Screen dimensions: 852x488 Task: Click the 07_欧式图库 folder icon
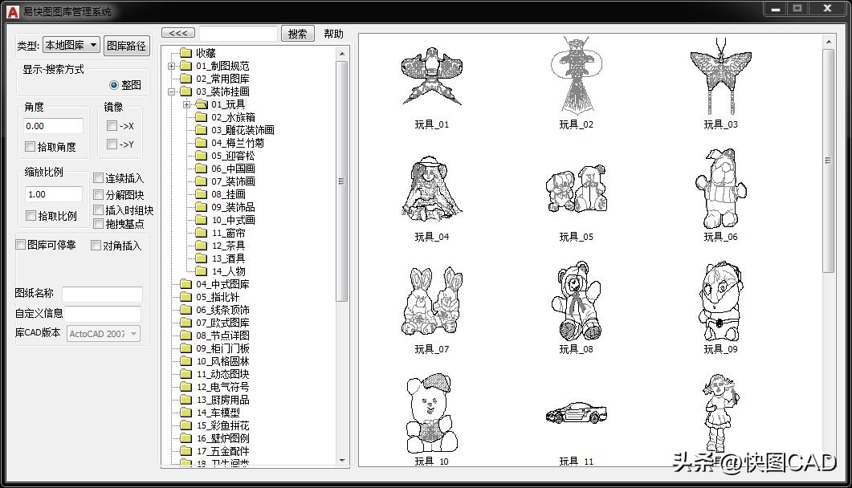185,323
